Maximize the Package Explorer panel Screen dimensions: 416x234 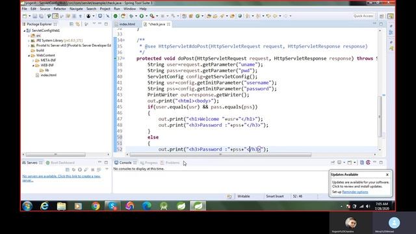point(106,24)
